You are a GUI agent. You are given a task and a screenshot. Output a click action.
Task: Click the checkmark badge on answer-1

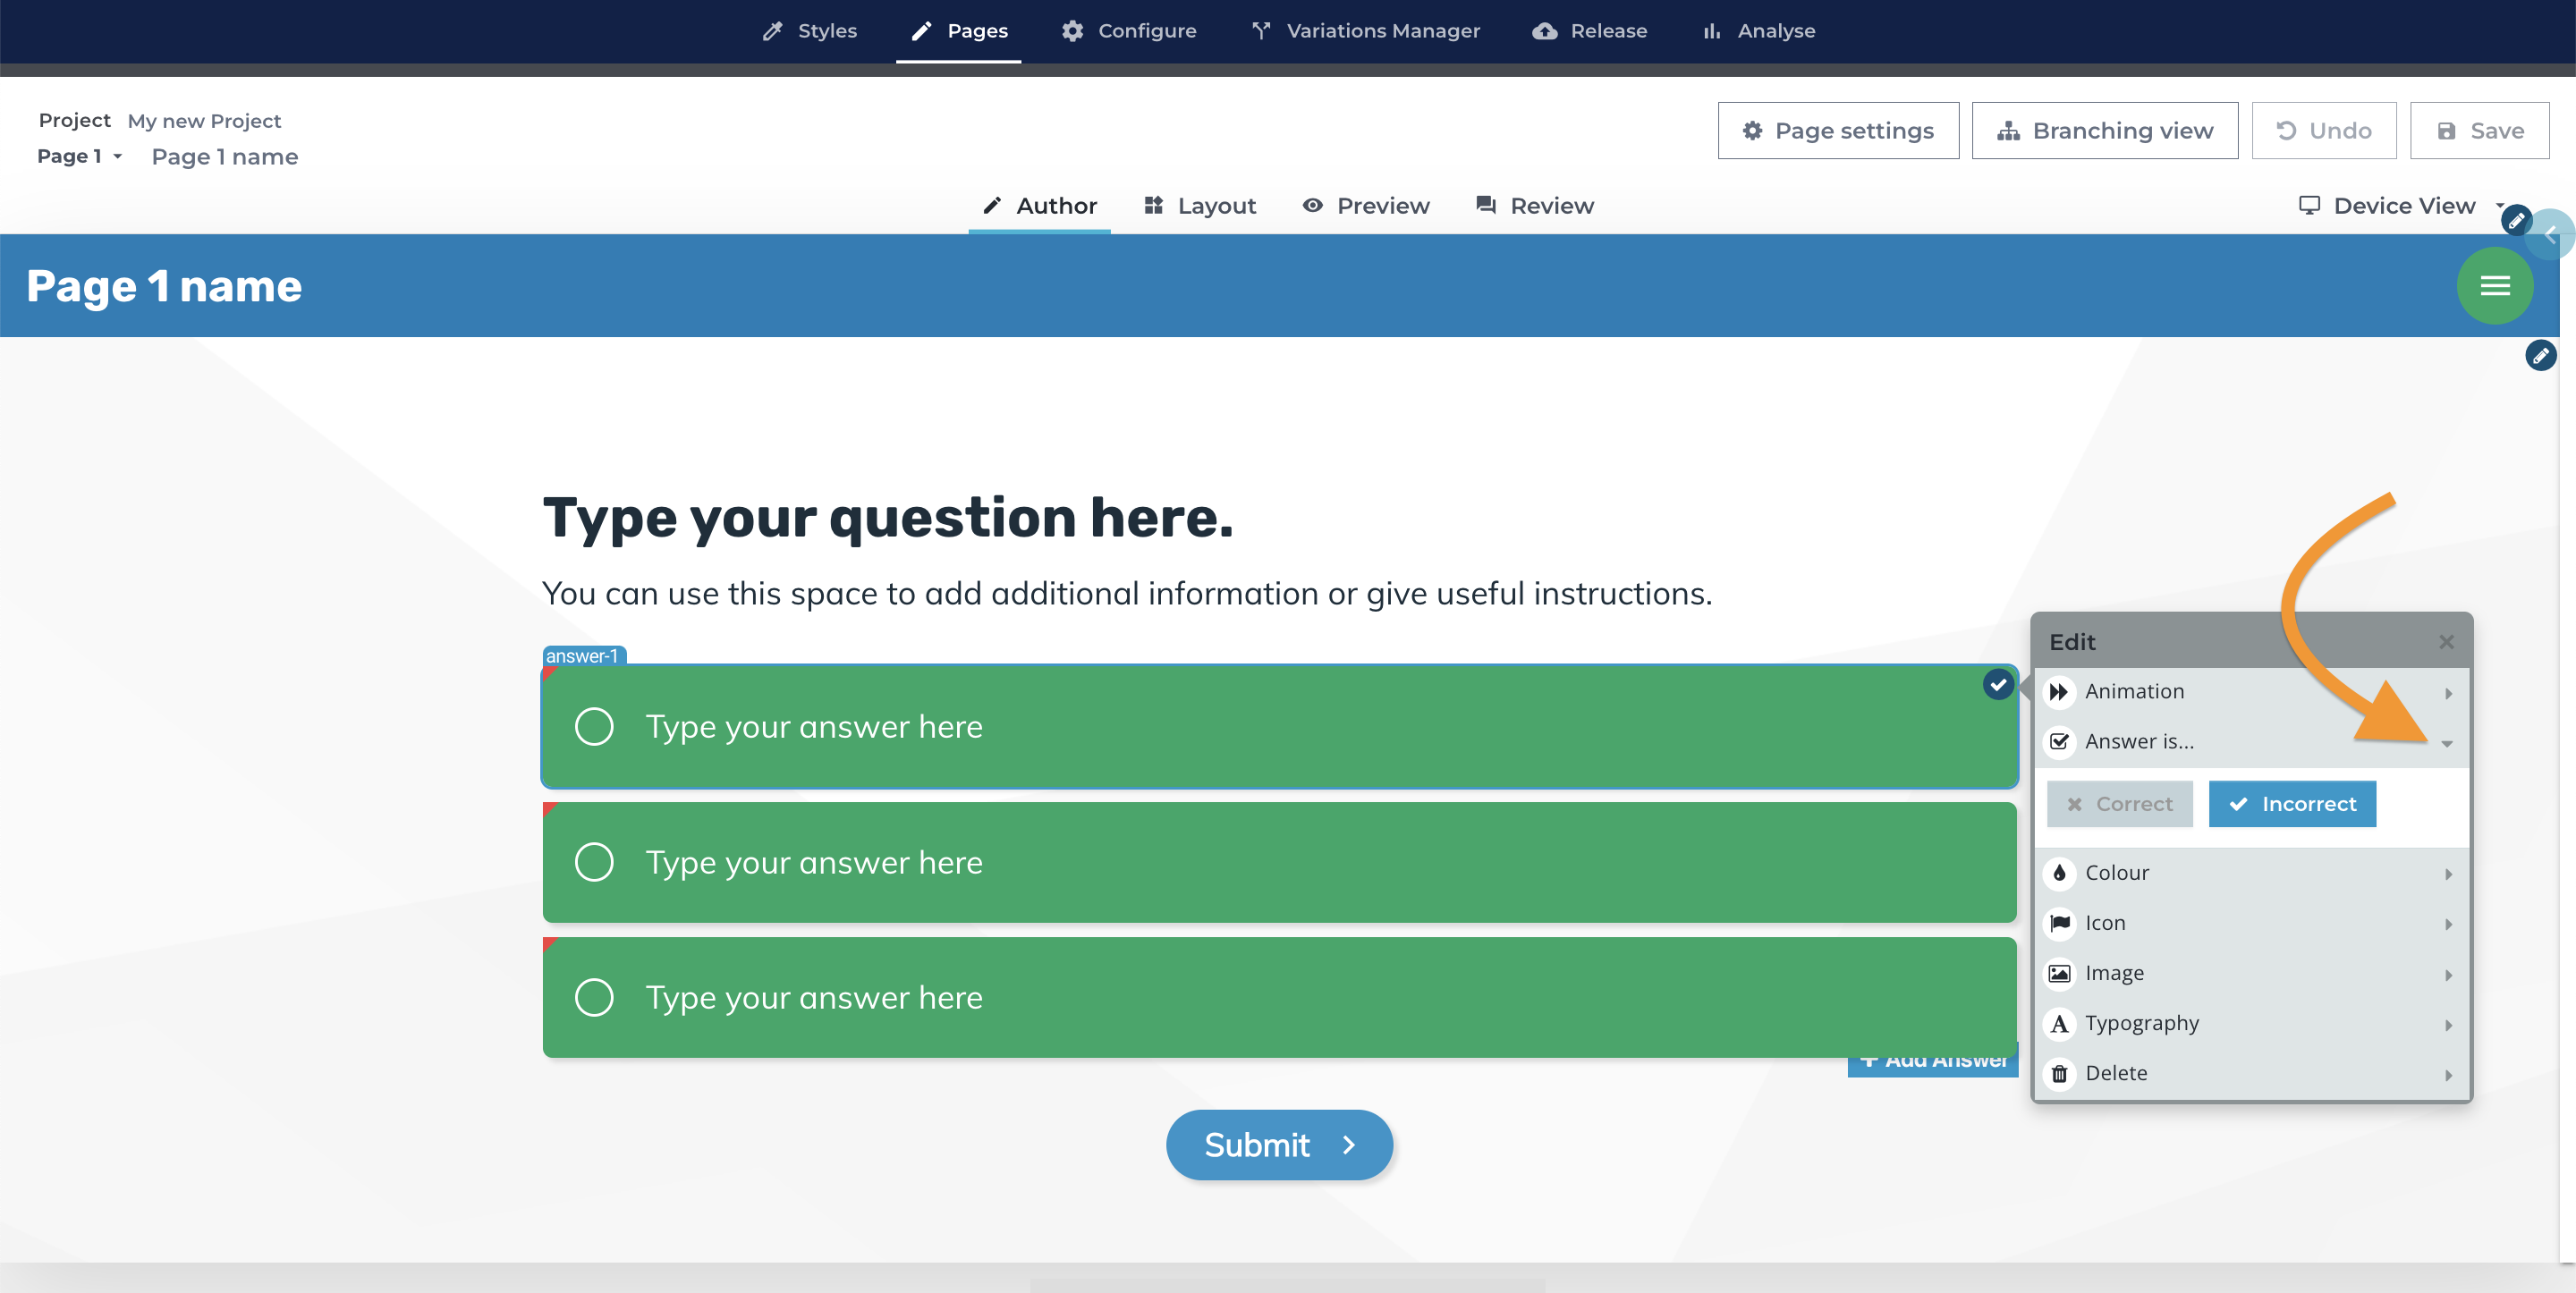point(1997,684)
